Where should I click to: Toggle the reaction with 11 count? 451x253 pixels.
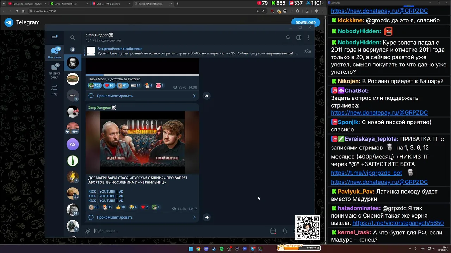pyautogui.click(x=136, y=85)
